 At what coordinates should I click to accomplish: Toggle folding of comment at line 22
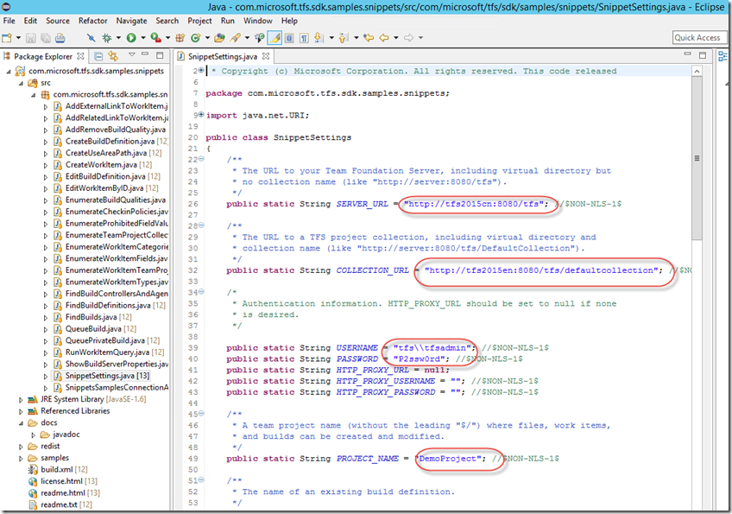point(201,159)
